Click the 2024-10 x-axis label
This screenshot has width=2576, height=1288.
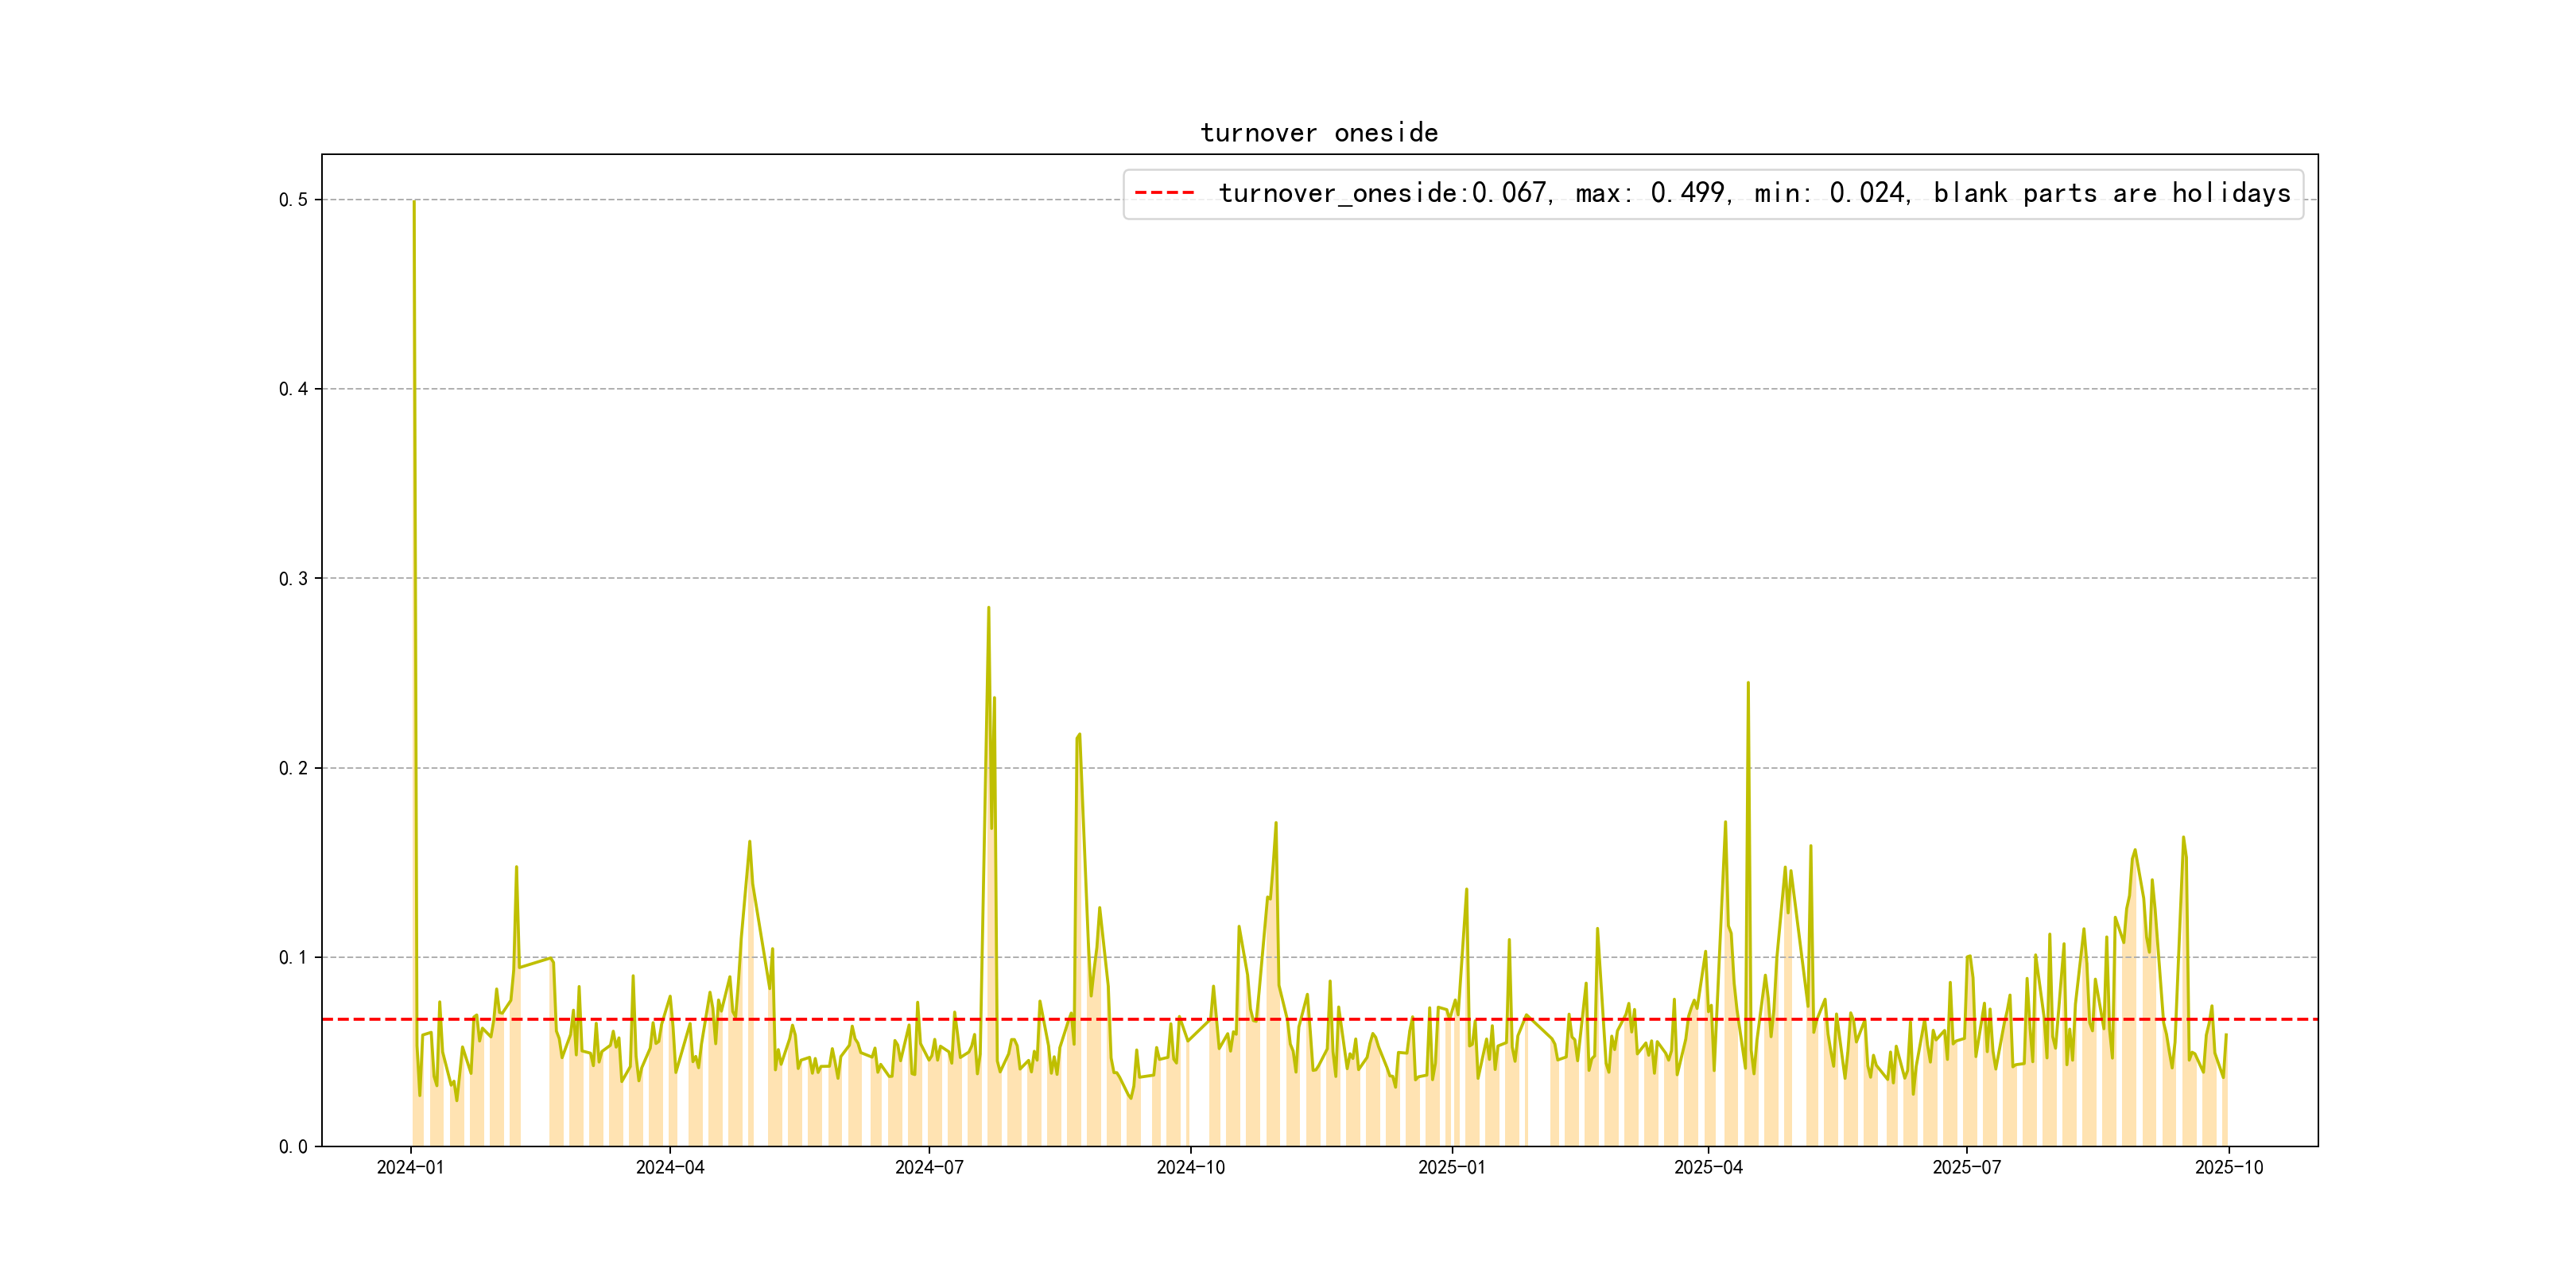pos(1190,1167)
